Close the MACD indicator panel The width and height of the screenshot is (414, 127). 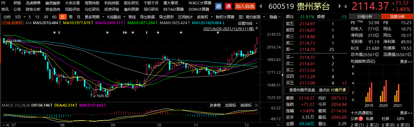point(256,105)
